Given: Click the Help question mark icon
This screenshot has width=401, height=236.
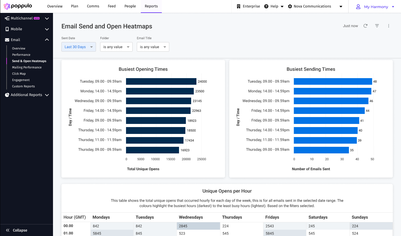Looking at the screenshot, I should tap(266, 6).
